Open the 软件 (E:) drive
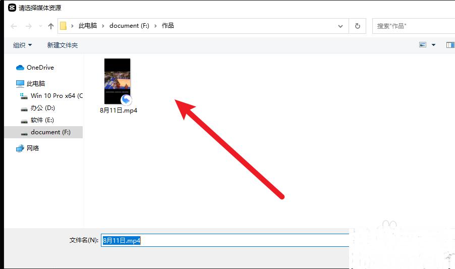 coord(42,120)
